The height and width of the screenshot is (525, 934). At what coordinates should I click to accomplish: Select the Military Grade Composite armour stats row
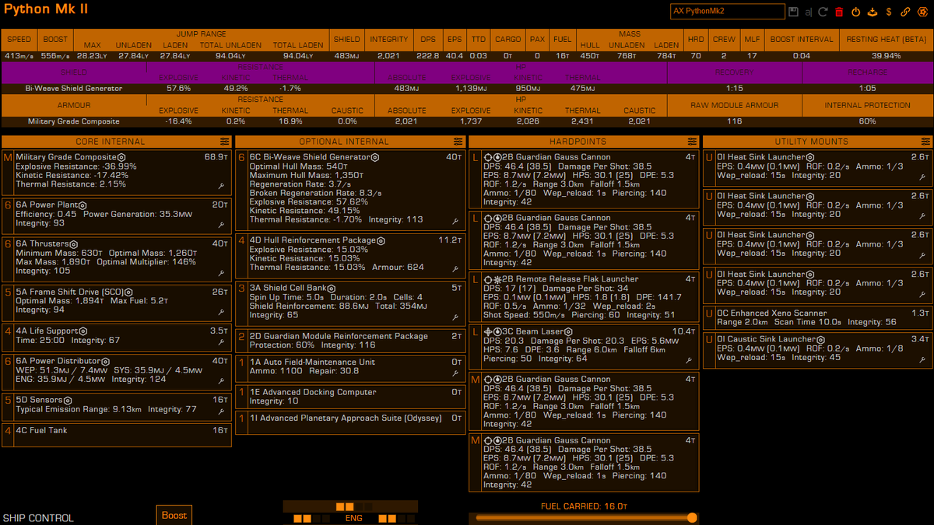tap(467, 121)
